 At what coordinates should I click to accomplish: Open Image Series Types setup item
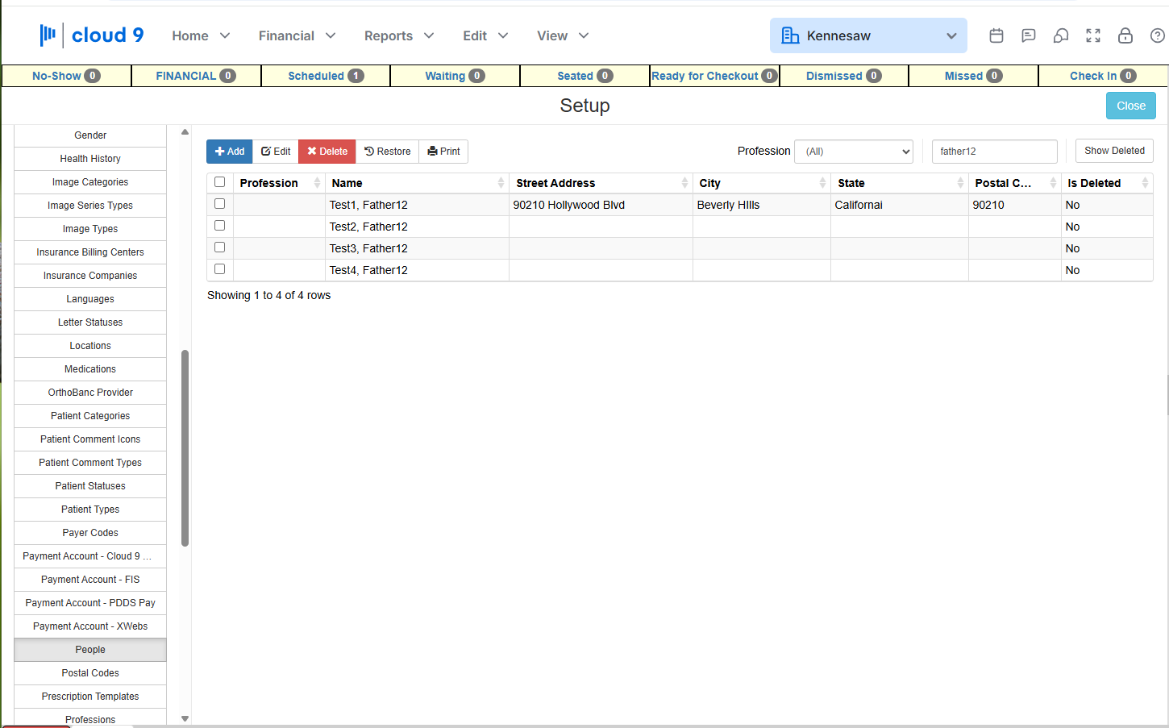coord(90,206)
